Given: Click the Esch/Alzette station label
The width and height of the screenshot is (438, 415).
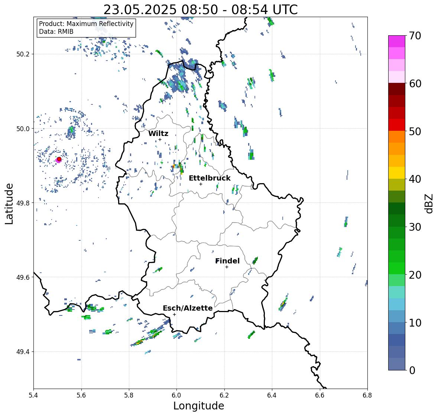Looking at the screenshot, I should click(188, 308).
